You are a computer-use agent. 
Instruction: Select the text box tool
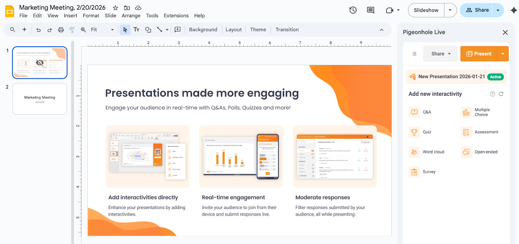click(x=137, y=30)
